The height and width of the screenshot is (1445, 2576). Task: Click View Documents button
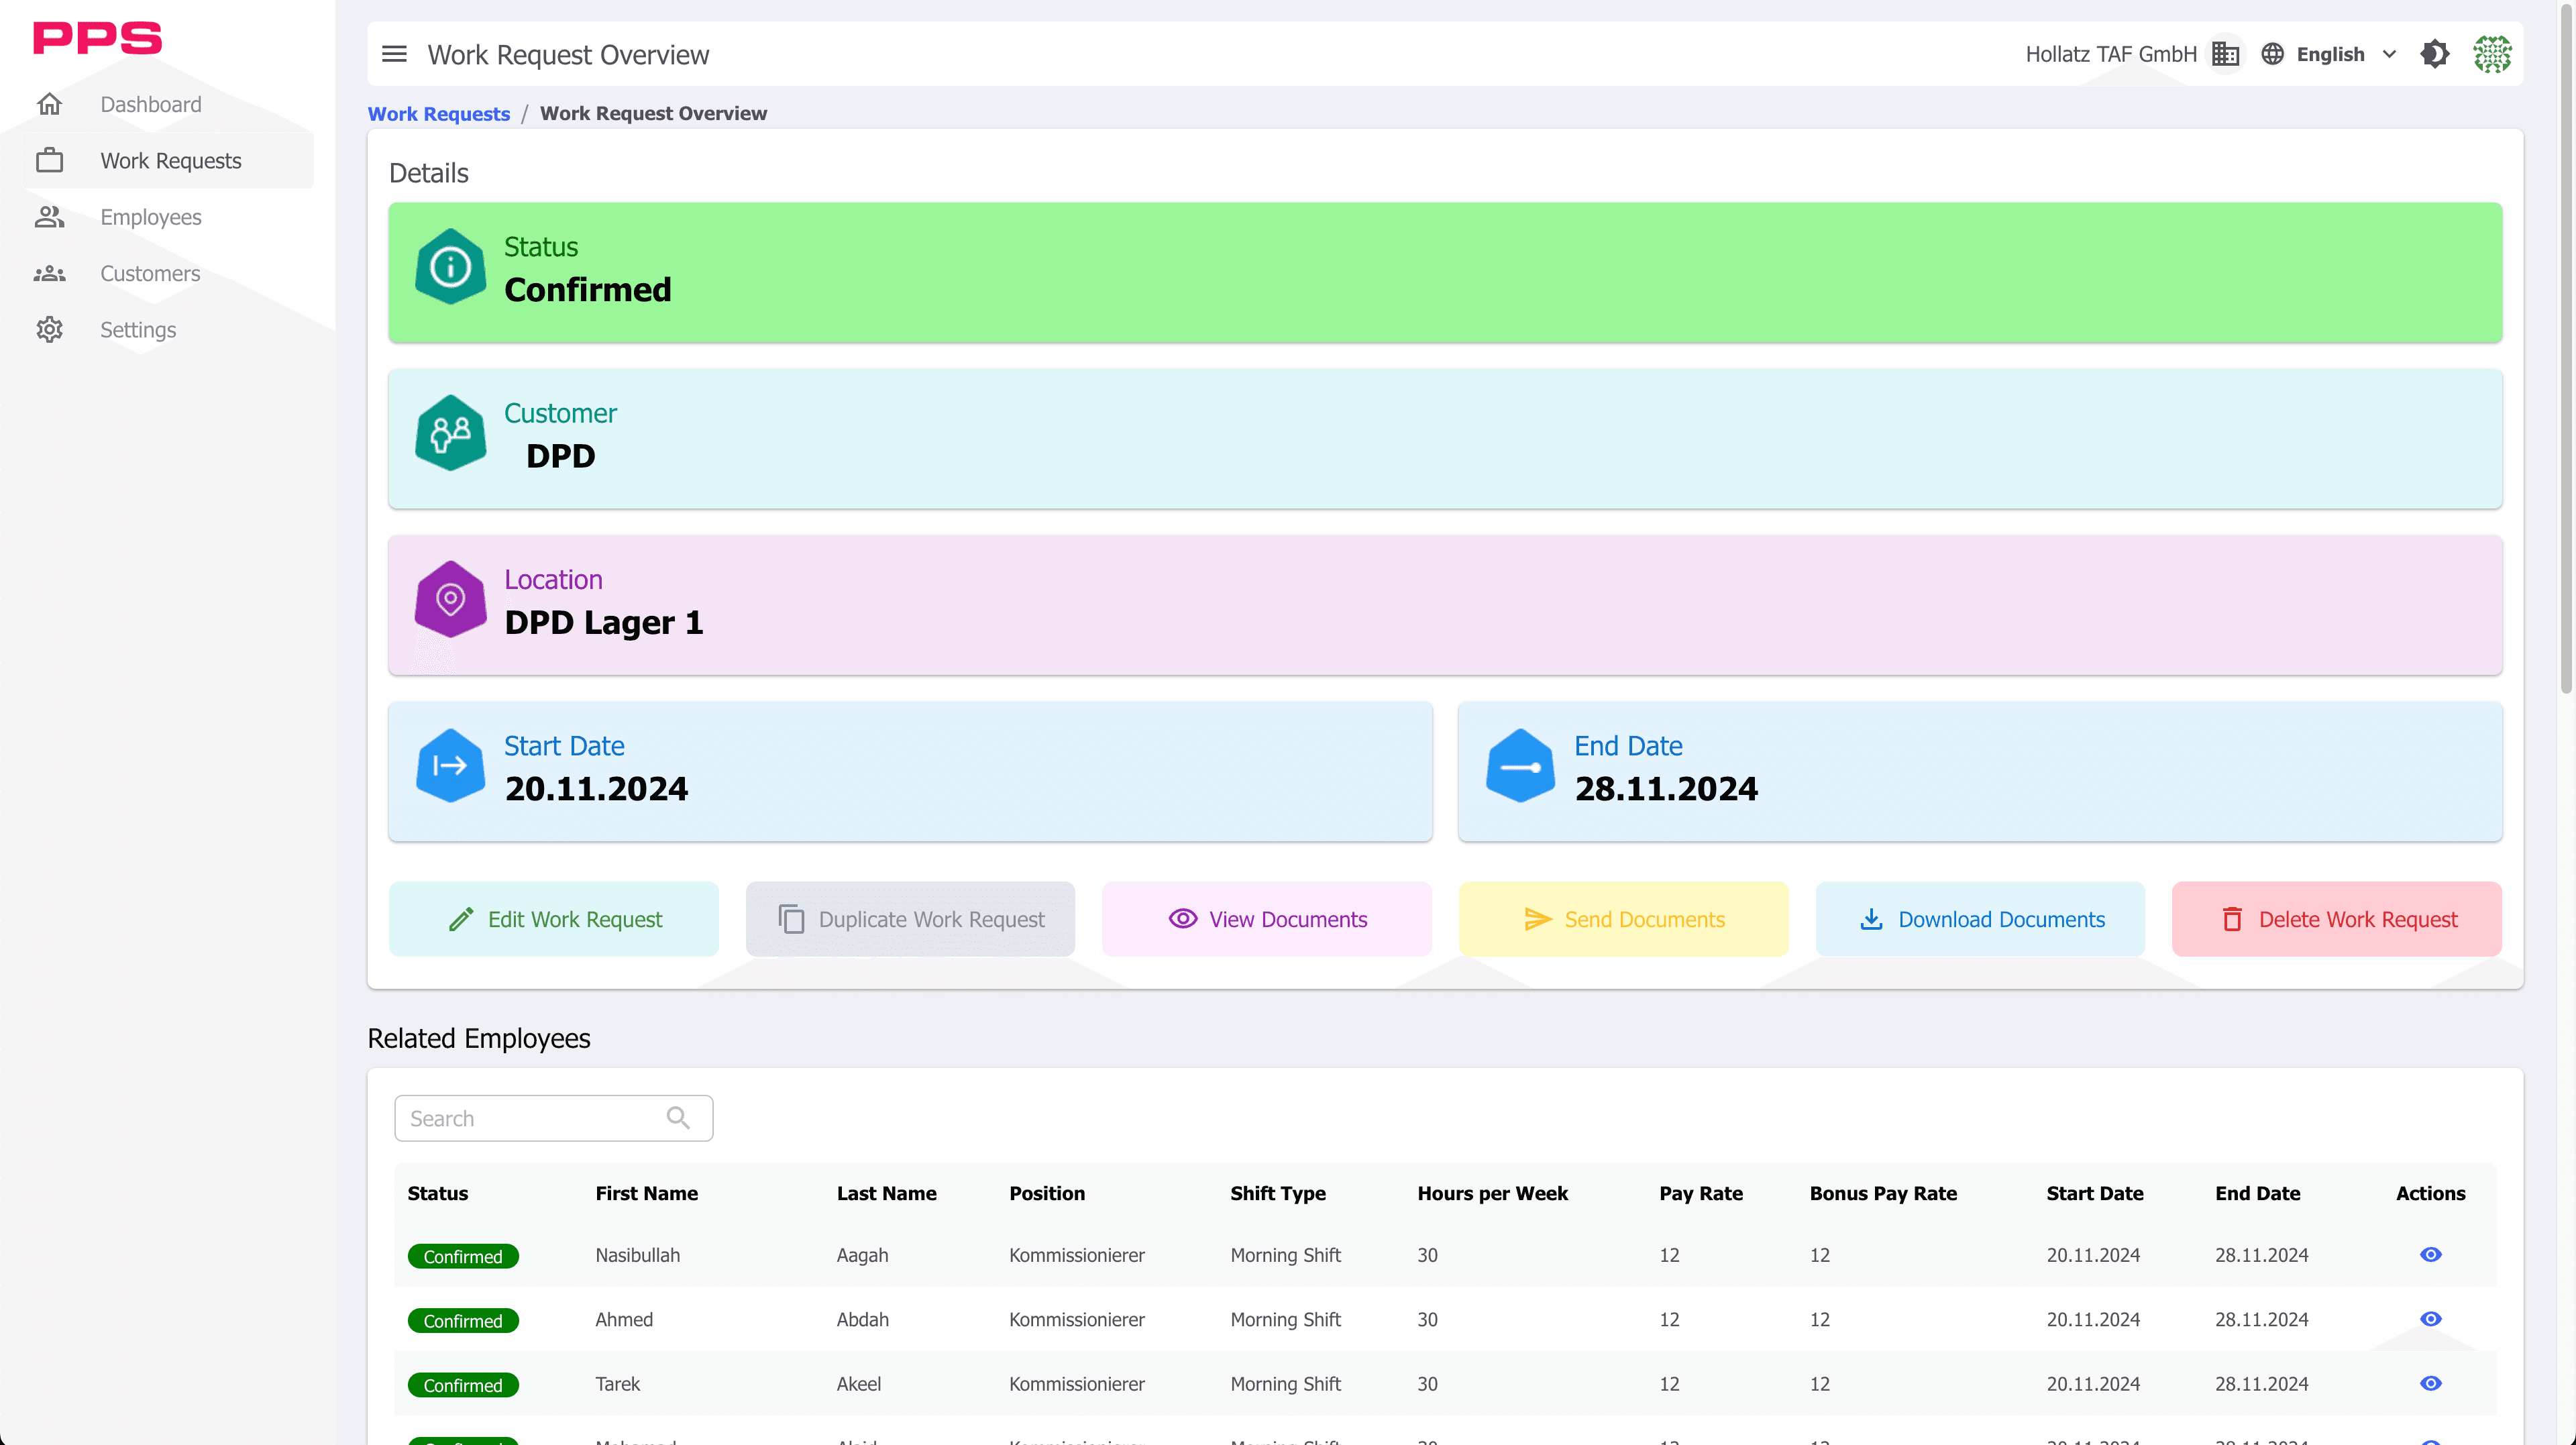1266,919
